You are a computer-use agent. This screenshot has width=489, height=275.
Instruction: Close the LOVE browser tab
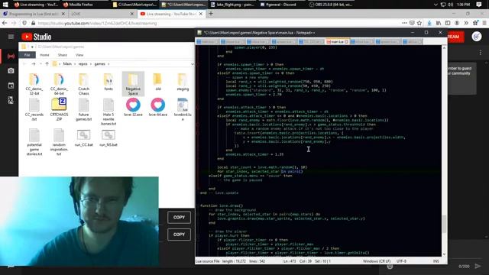pyautogui.click(x=132, y=14)
